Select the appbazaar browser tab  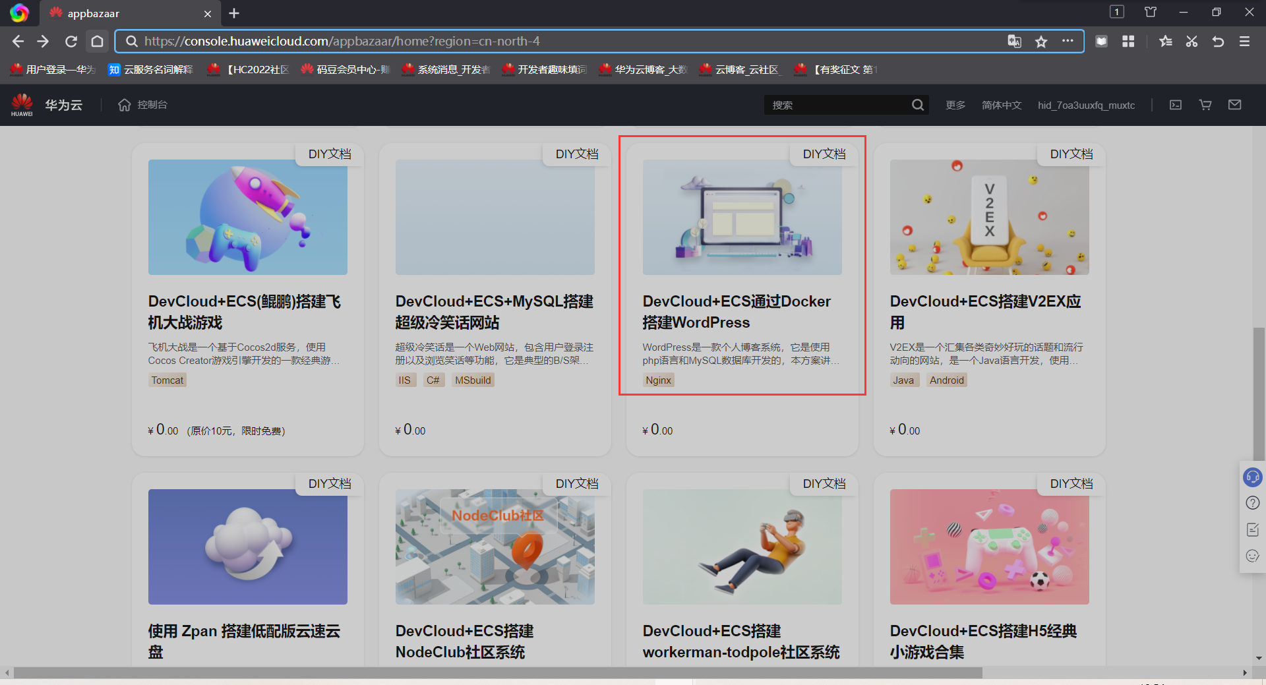131,13
